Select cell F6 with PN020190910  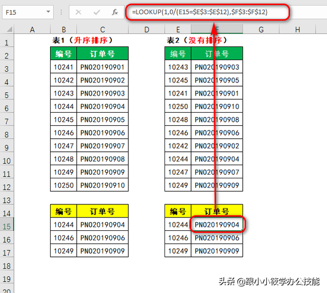217,106
